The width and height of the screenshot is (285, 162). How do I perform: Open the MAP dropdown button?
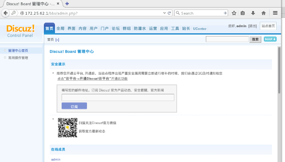(270, 39)
